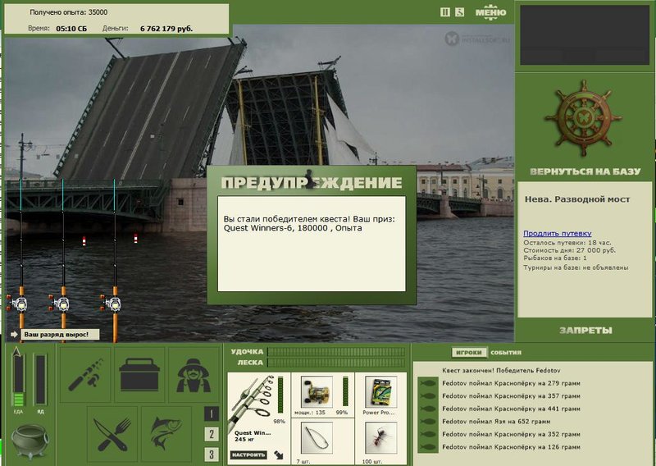Toggle sound with the S icon
The height and width of the screenshot is (466, 656).
pos(459,12)
